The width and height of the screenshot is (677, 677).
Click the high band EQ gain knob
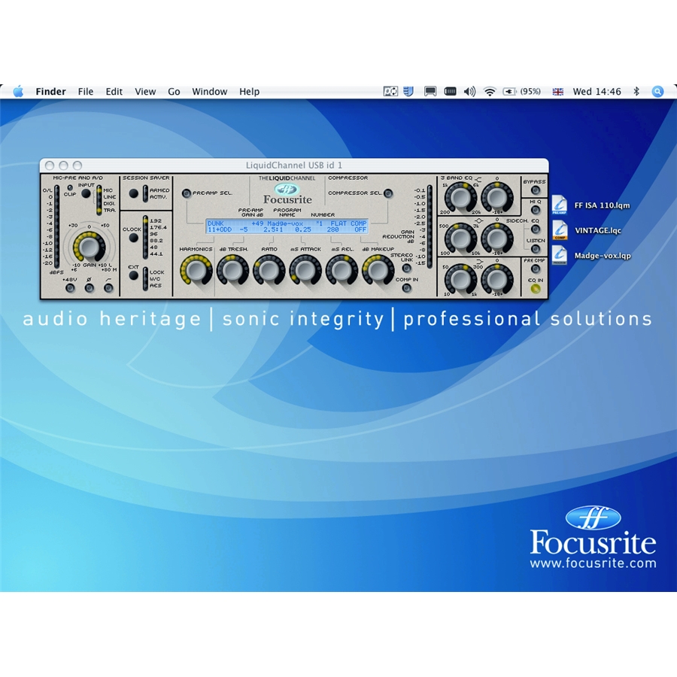(497, 197)
